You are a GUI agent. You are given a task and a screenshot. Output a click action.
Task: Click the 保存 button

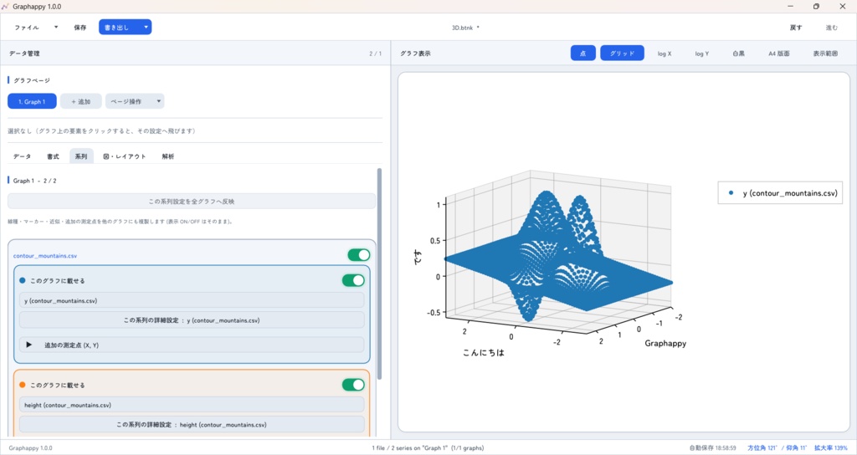click(80, 28)
